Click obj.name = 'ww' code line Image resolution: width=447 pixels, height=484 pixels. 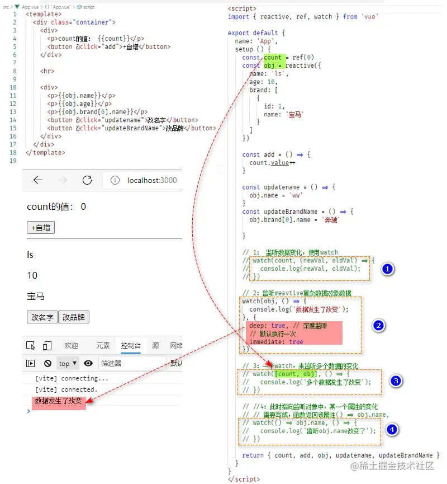pyautogui.click(x=276, y=195)
